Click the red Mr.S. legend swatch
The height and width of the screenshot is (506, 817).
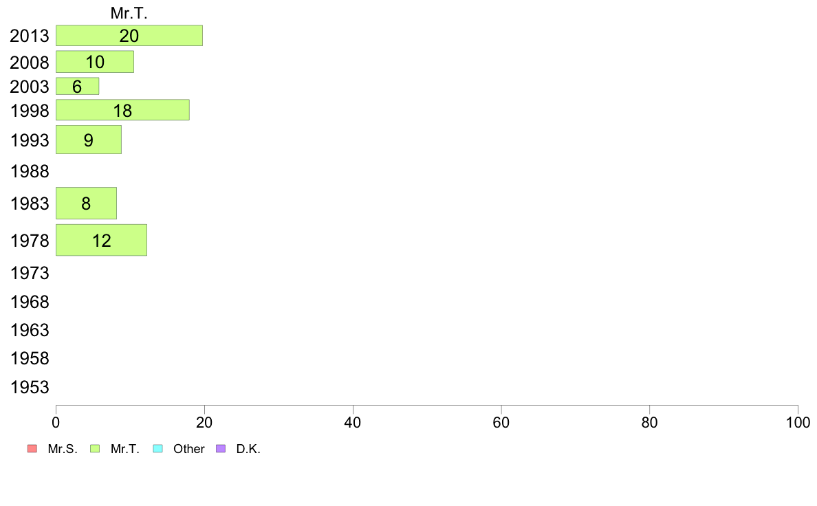pos(32,449)
